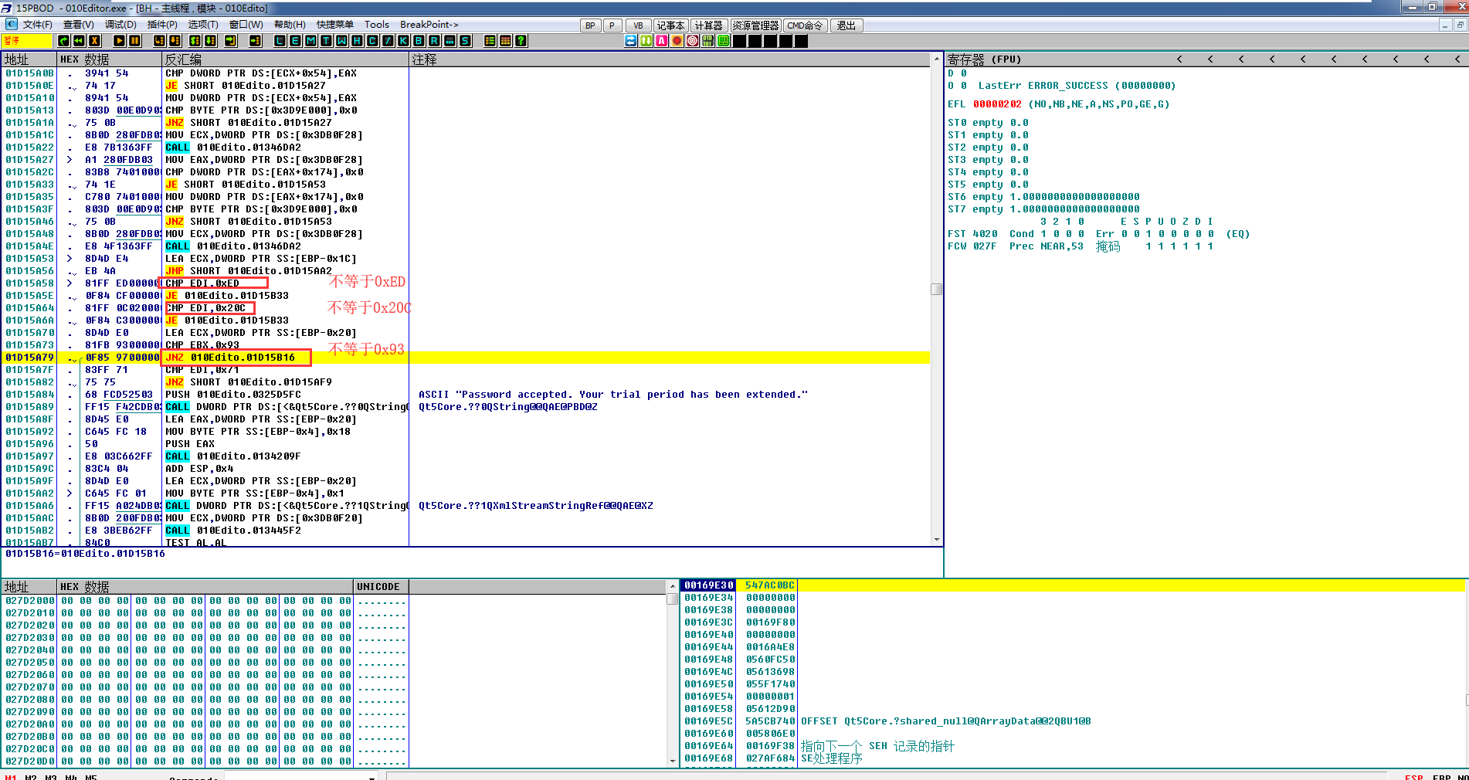This screenshot has width=1469, height=780.
Task: Step into with the toolbar icon
Action: click(159, 41)
